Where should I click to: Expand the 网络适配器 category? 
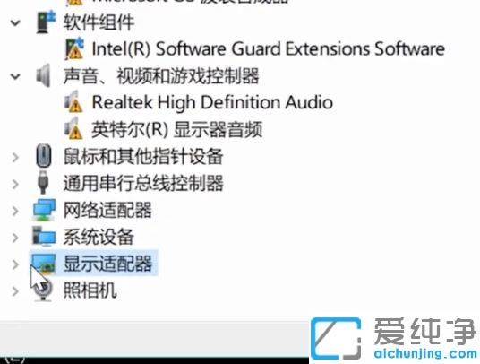(x=15, y=211)
